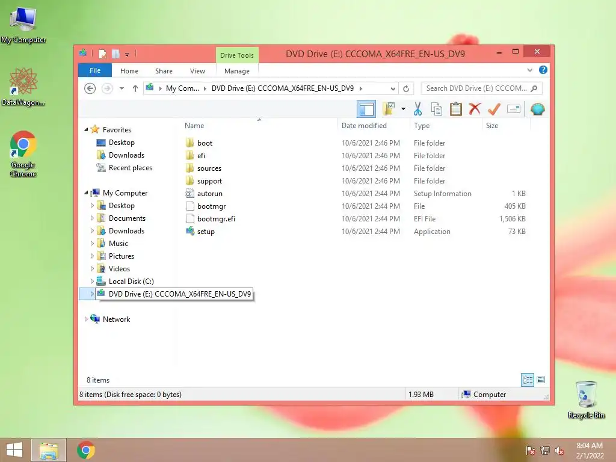Expand the Local Disk (C:) node

point(92,282)
